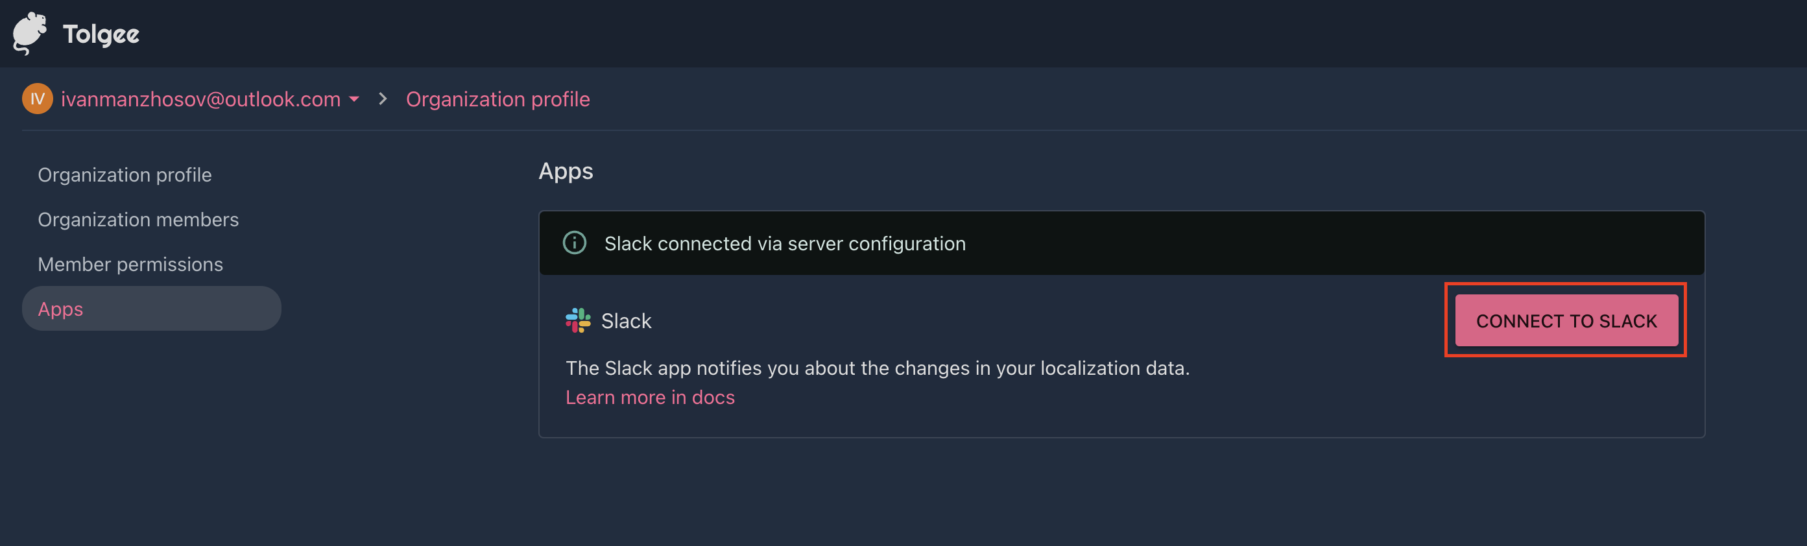Click the Tolgee mouse logo icon
This screenshot has width=1807, height=546.
pyautogui.click(x=29, y=33)
